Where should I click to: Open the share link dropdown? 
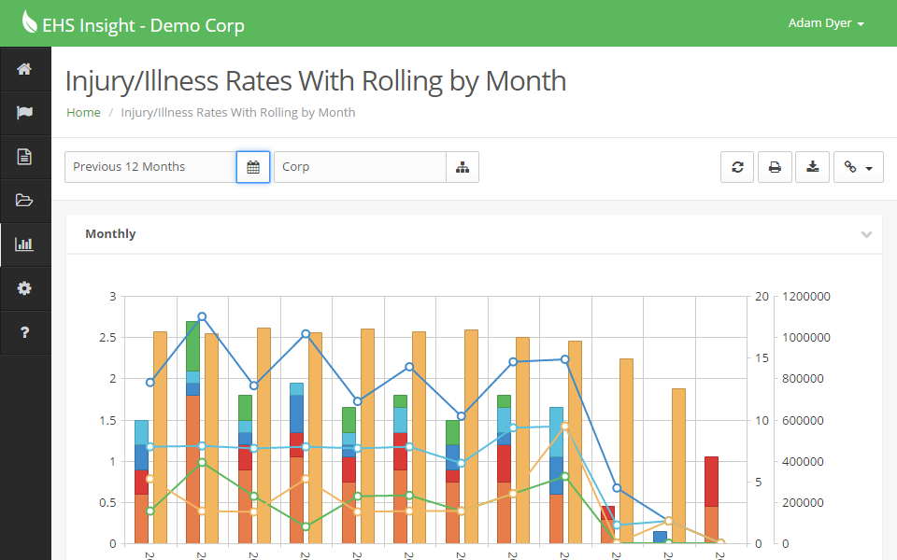coord(858,166)
